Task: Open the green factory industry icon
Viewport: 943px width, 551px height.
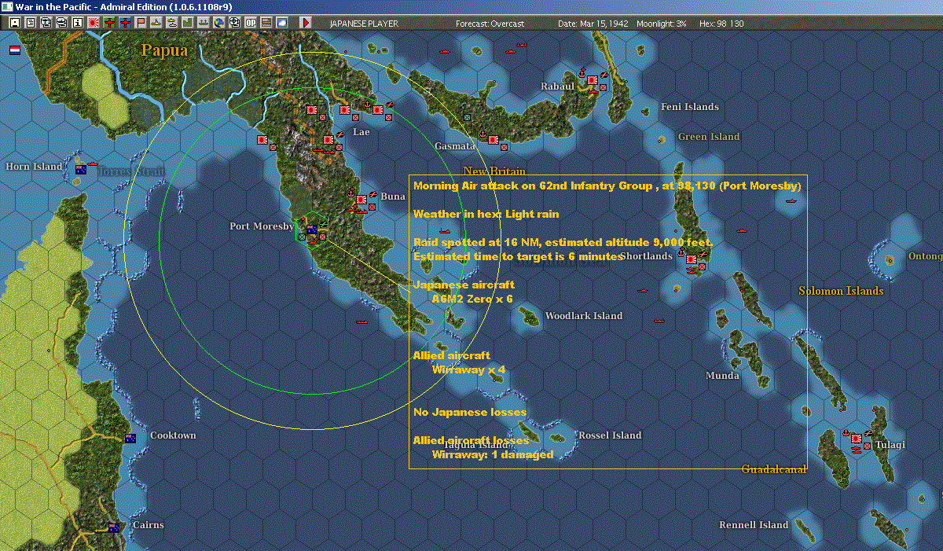Action: point(187,23)
